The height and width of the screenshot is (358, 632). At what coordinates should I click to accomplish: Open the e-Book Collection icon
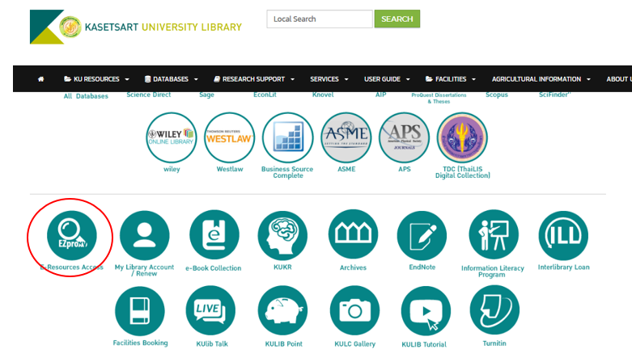click(214, 235)
